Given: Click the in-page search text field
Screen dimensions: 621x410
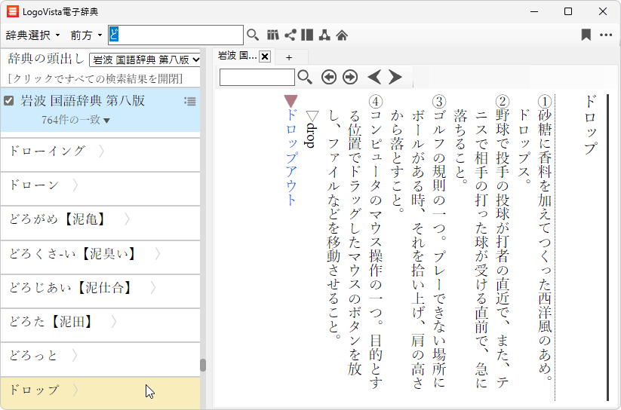Looking at the screenshot, I should [x=257, y=77].
